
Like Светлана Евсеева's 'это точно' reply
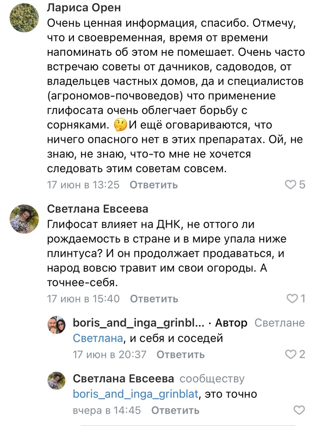pos(299,410)
